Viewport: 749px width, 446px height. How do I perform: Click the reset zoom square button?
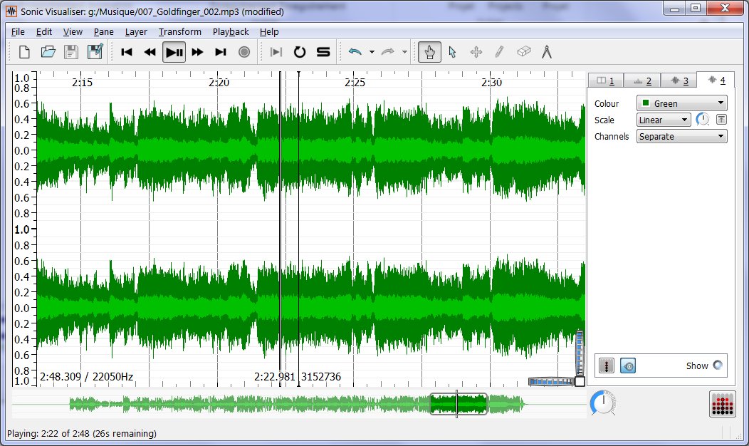[580, 381]
